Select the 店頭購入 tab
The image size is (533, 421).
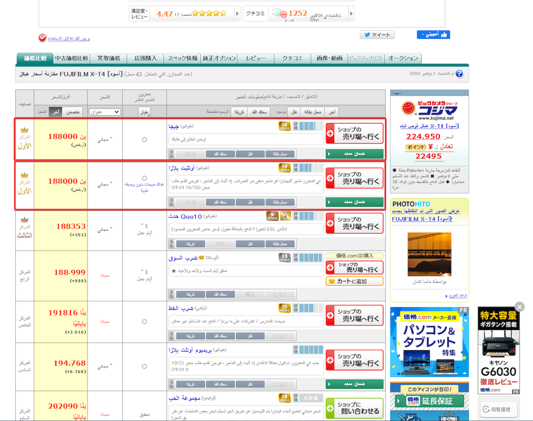(146, 58)
